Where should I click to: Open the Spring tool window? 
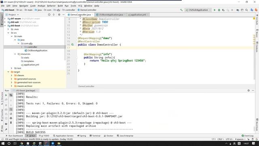82,135
